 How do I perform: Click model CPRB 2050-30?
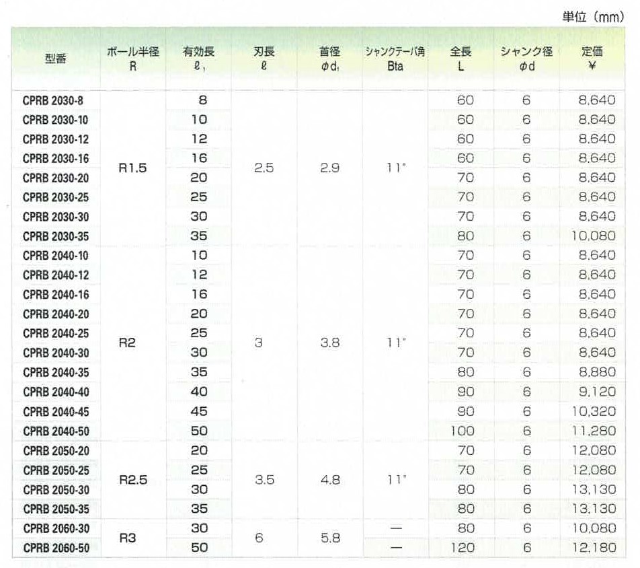(56, 490)
